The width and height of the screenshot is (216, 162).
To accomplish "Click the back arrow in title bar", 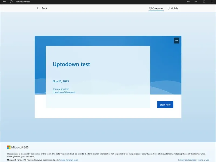I will pos(4,2).
